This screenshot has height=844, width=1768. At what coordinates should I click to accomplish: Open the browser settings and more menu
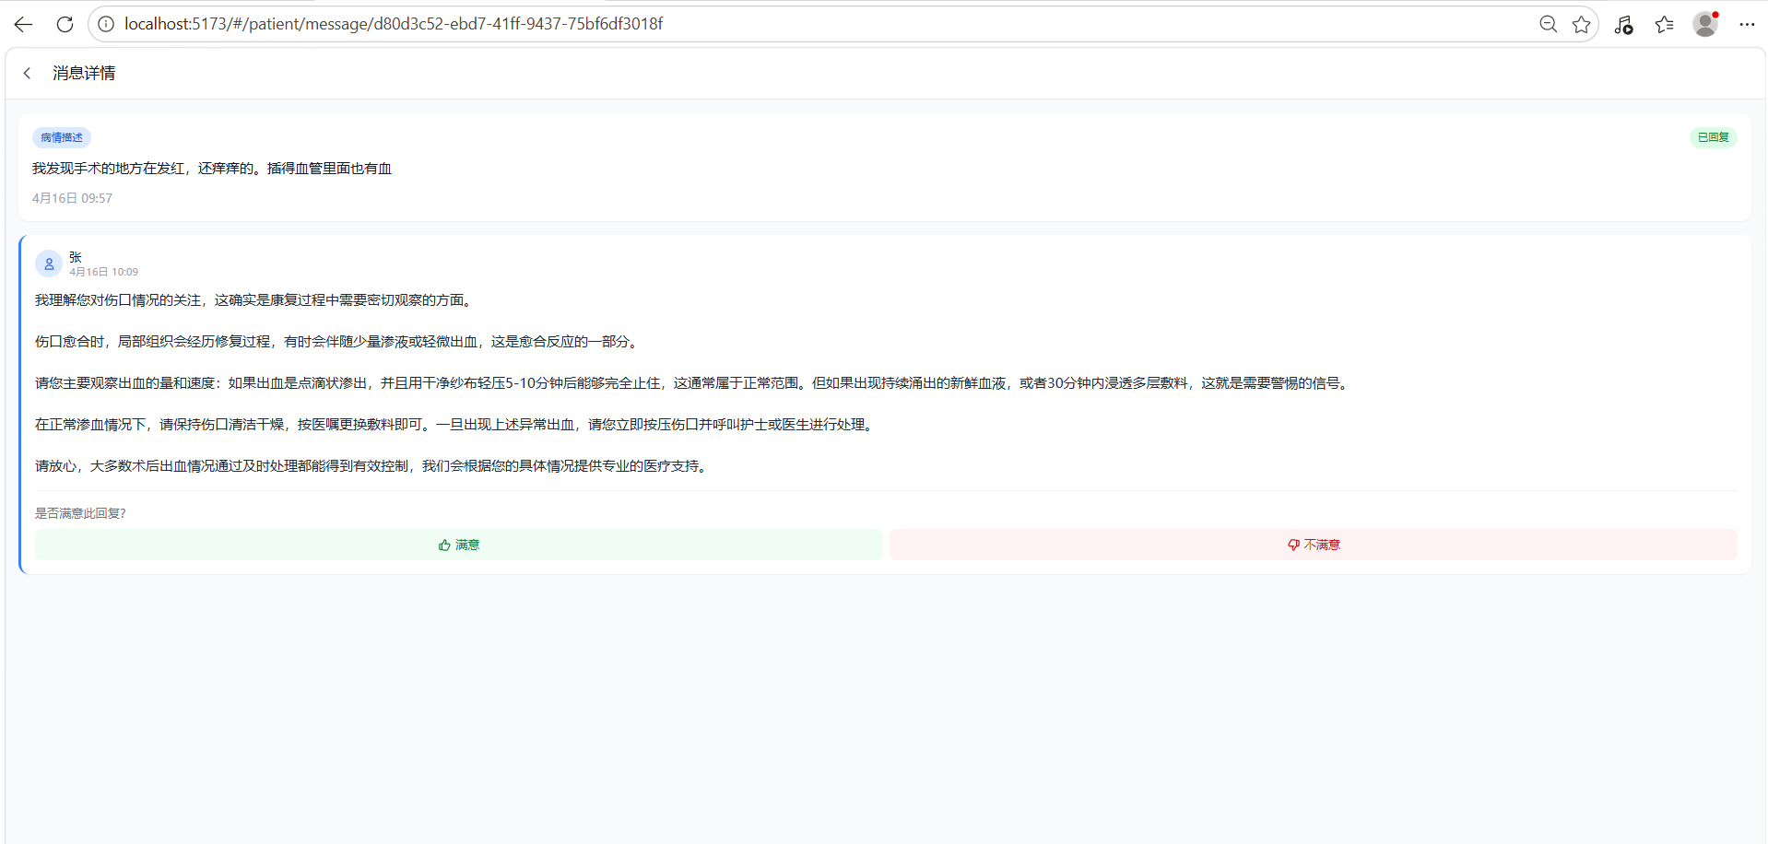point(1747,25)
